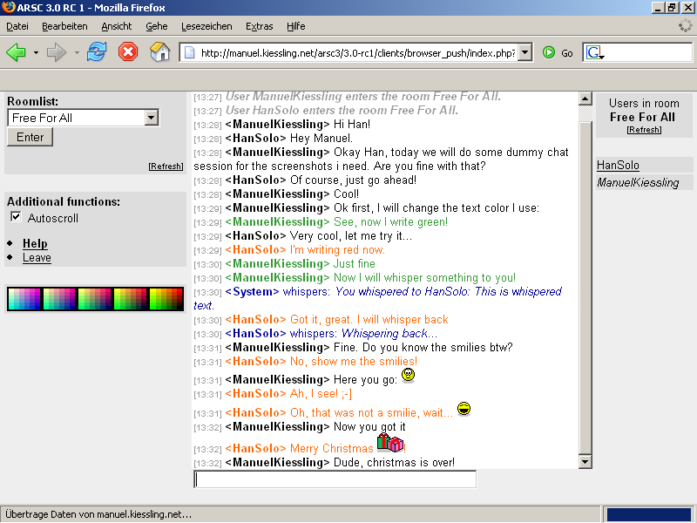The width and height of the screenshot is (697, 523).
Task: Open the Lesezeichen menu
Action: coord(206,26)
